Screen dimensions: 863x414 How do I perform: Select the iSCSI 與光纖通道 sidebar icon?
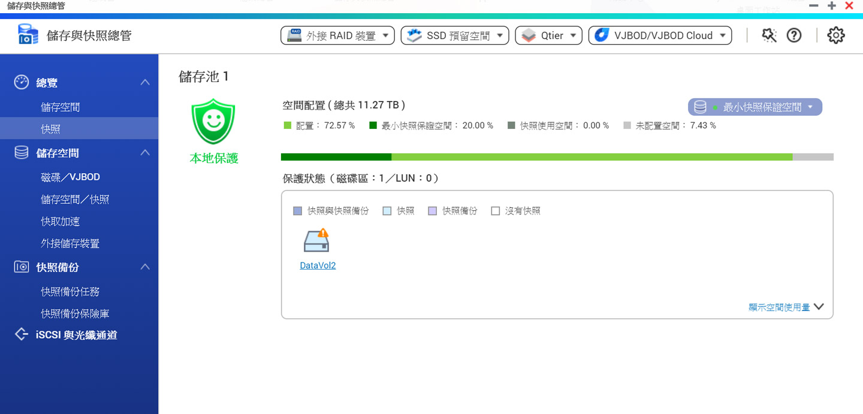21,335
